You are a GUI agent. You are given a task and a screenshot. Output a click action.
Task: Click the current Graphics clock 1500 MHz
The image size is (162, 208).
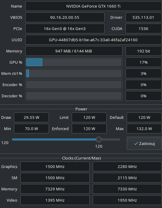[55, 167]
